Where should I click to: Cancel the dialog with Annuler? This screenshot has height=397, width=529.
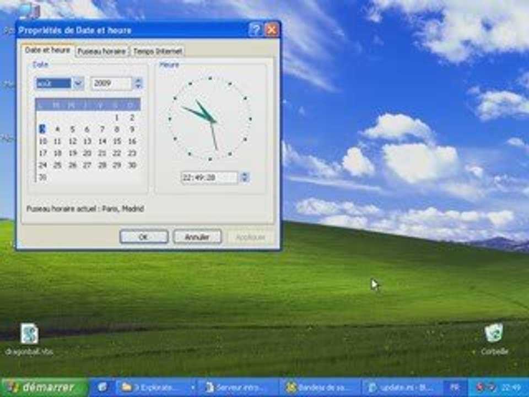point(197,237)
